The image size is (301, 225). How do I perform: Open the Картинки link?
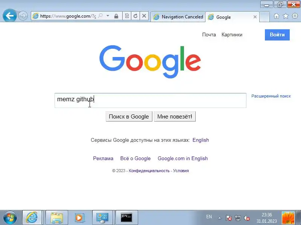click(232, 34)
